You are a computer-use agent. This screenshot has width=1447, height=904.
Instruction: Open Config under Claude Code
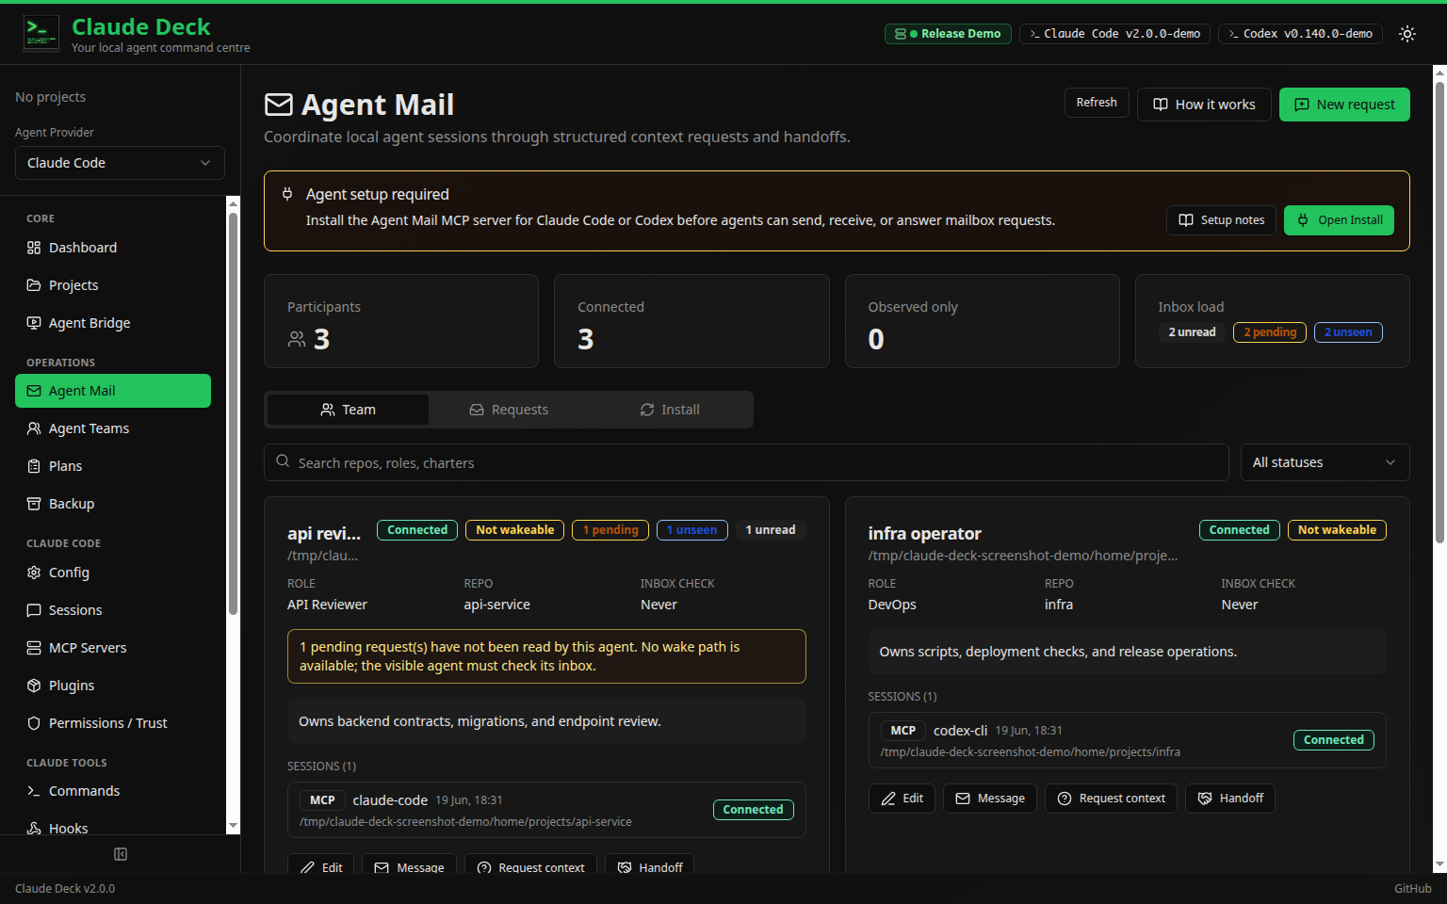pyautogui.click(x=113, y=573)
